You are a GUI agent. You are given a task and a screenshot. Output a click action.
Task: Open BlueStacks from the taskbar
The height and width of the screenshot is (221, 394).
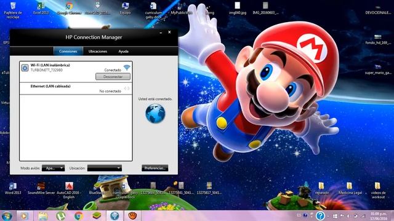tap(97, 215)
